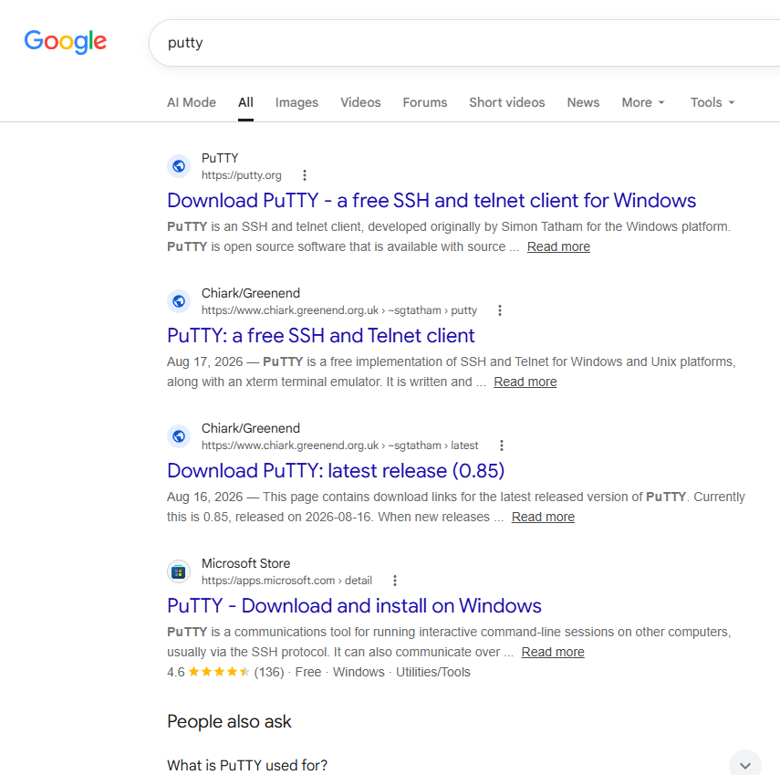Click the globe favicon beside the ~sgtatham › putty URL
This screenshot has width=780, height=775.
(x=179, y=301)
